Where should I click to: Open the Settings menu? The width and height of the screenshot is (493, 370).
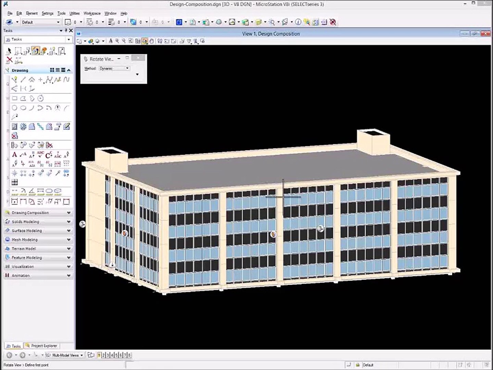[x=48, y=13]
